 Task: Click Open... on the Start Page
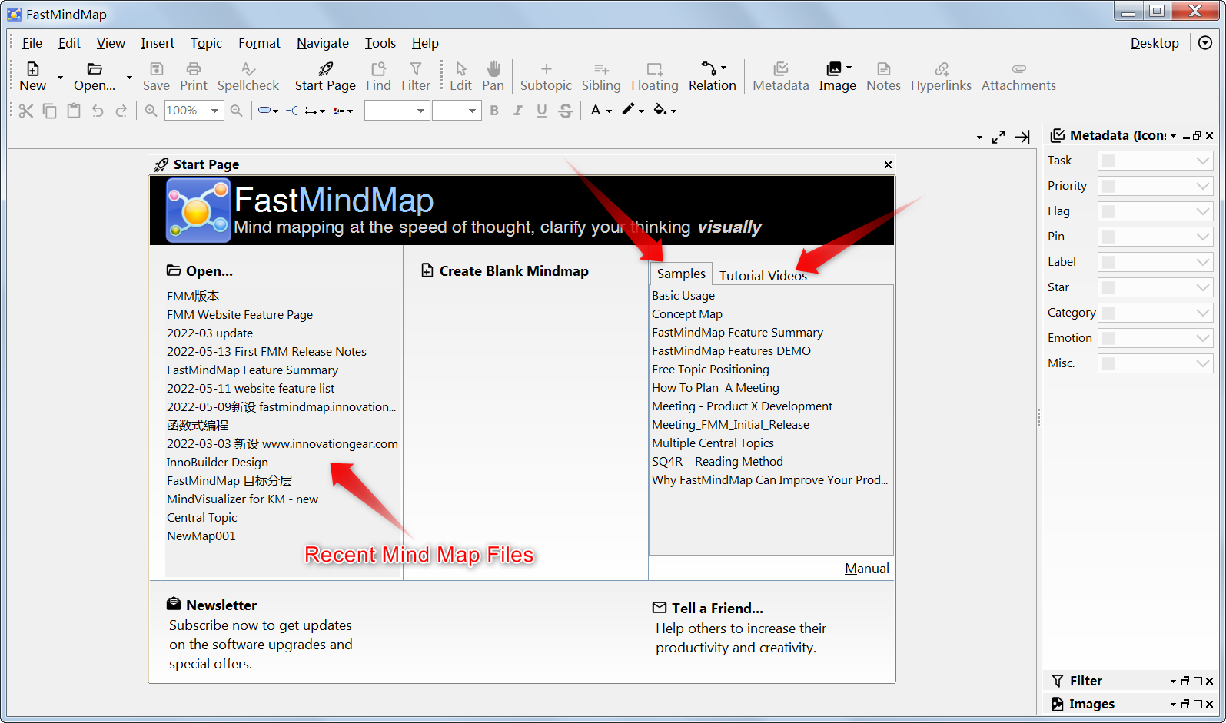[200, 271]
